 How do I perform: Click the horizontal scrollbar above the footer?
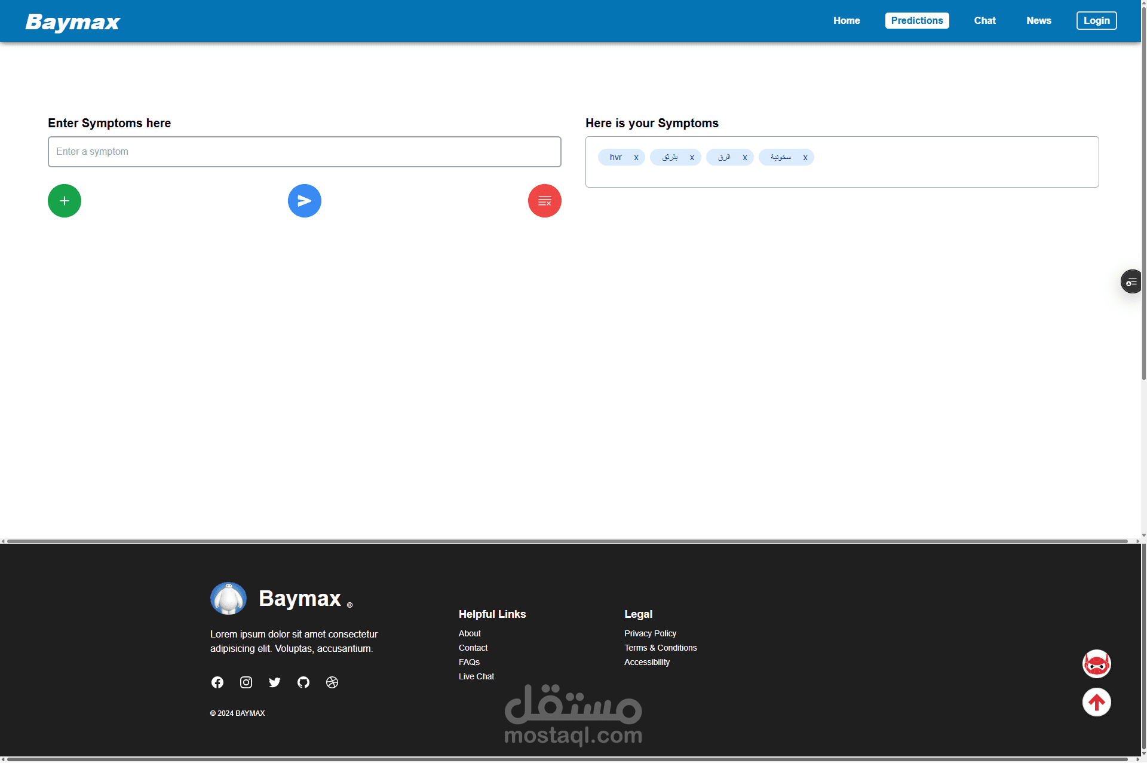(x=568, y=541)
